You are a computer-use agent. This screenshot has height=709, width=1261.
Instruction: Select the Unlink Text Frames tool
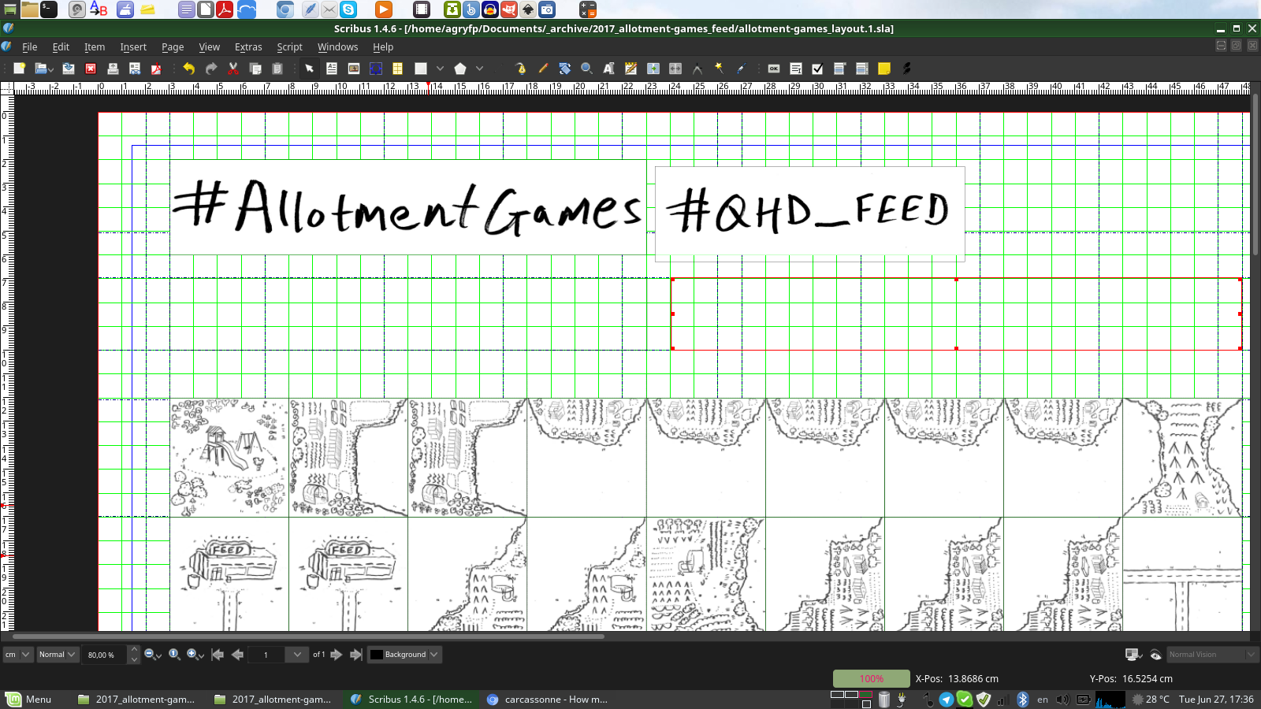(675, 69)
